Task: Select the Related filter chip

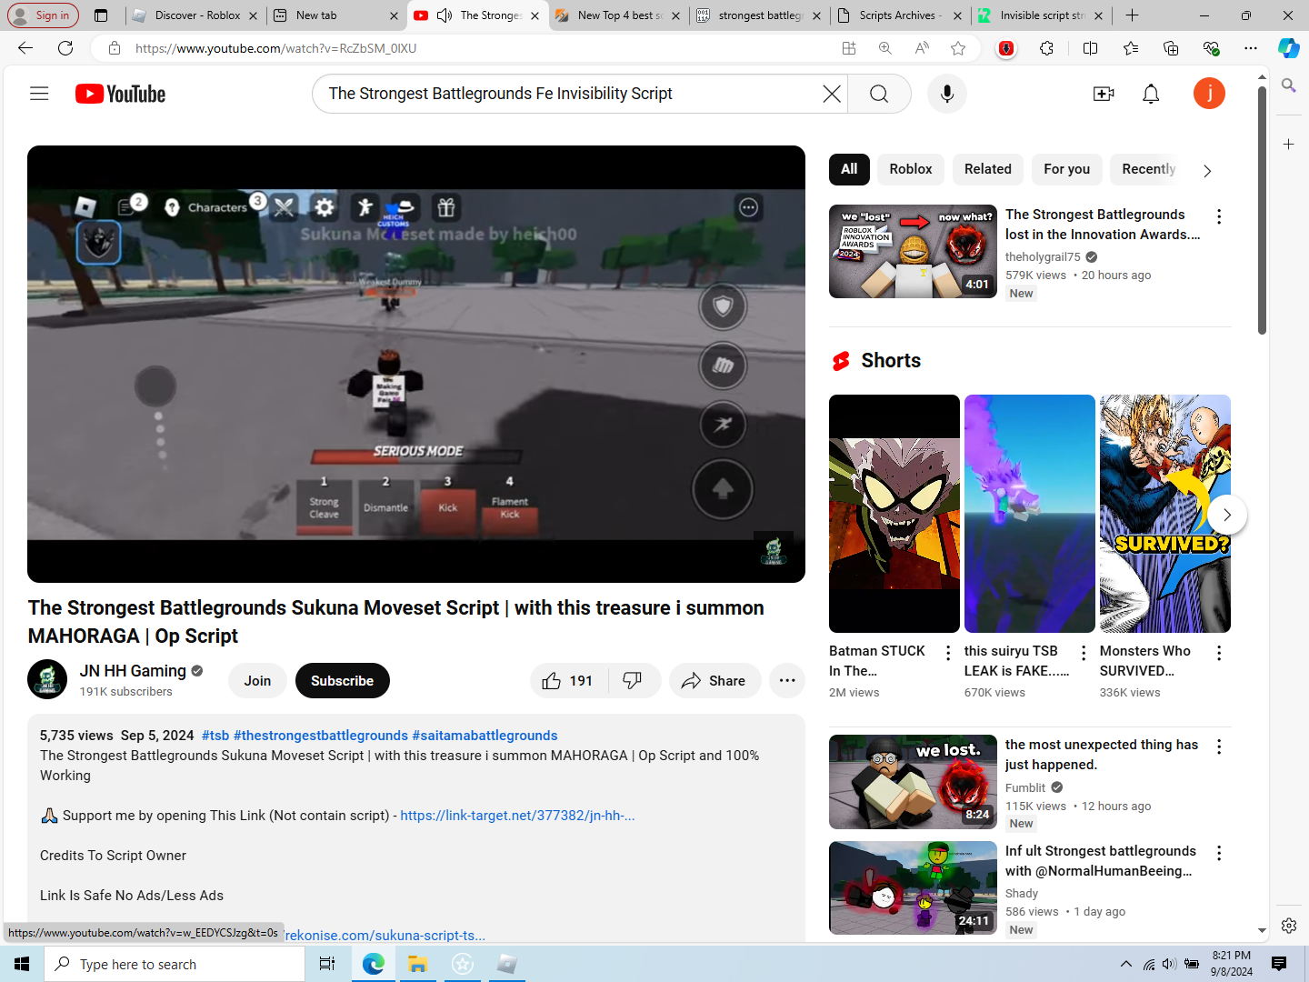Action: (x=987, y=169)
